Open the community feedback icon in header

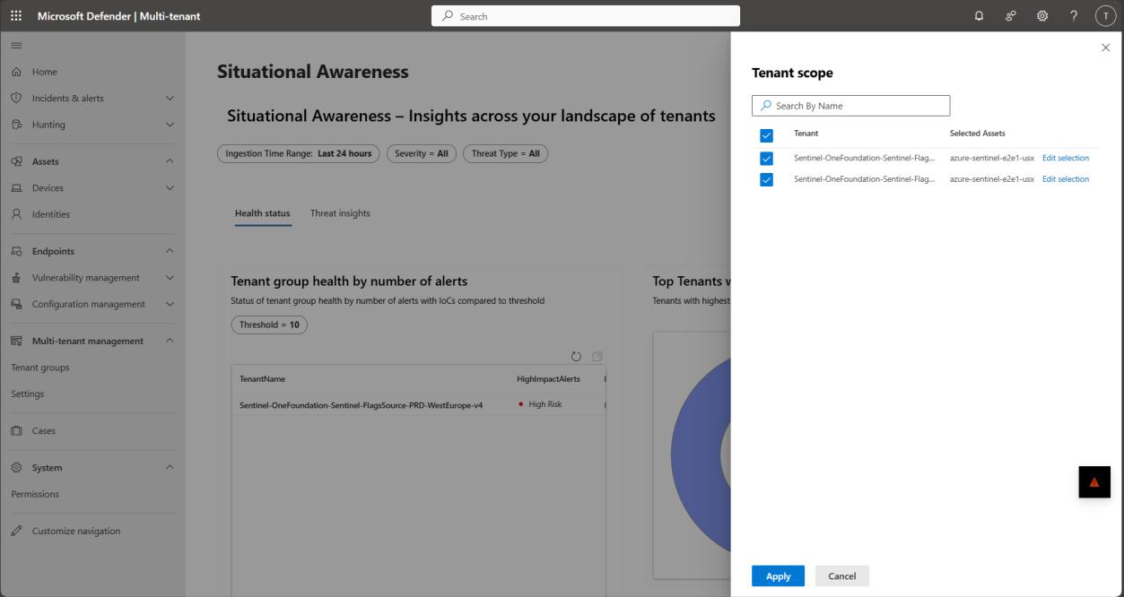[x=1011, y=16]
